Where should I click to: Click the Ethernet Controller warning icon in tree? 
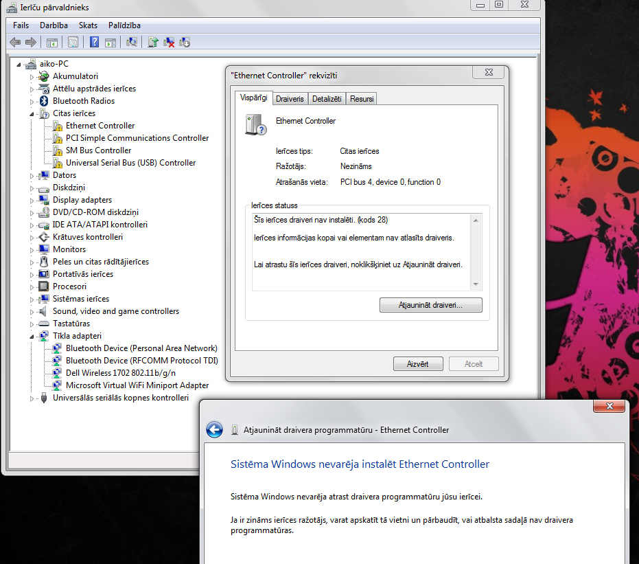tap(58, 126)
